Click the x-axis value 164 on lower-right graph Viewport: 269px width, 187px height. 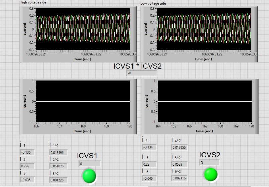tap(158, 126)
